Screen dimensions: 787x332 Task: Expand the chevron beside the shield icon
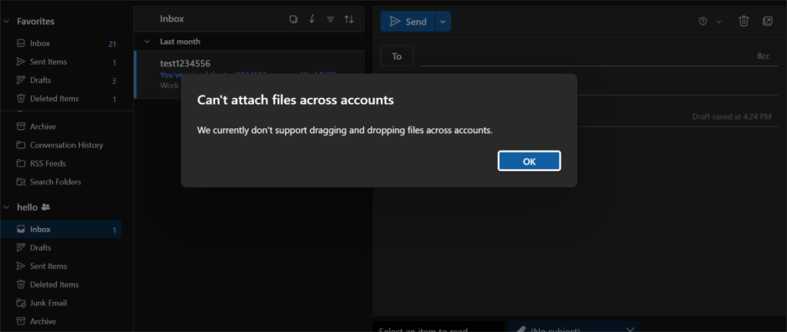click(x=719, y=21)
